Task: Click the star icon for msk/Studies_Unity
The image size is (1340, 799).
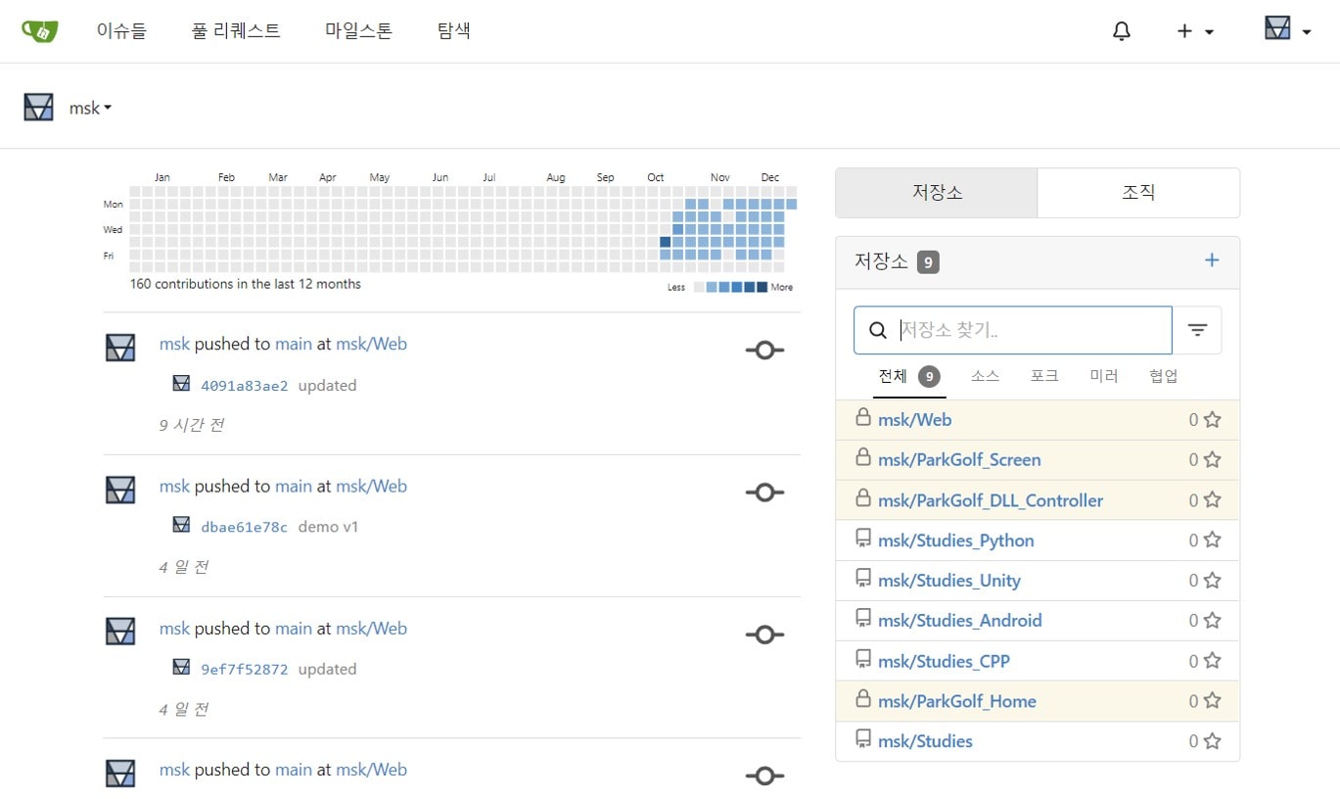Action: pyautogui.click(x=1212, y=581)
